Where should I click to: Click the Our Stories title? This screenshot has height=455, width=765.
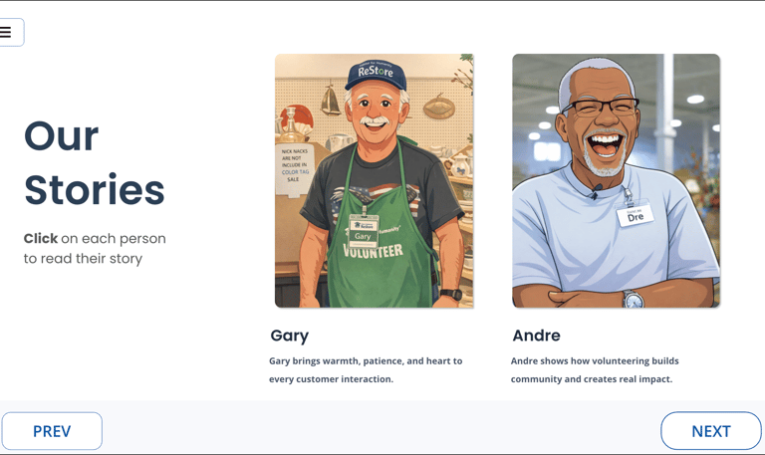(x=95, y=163)
